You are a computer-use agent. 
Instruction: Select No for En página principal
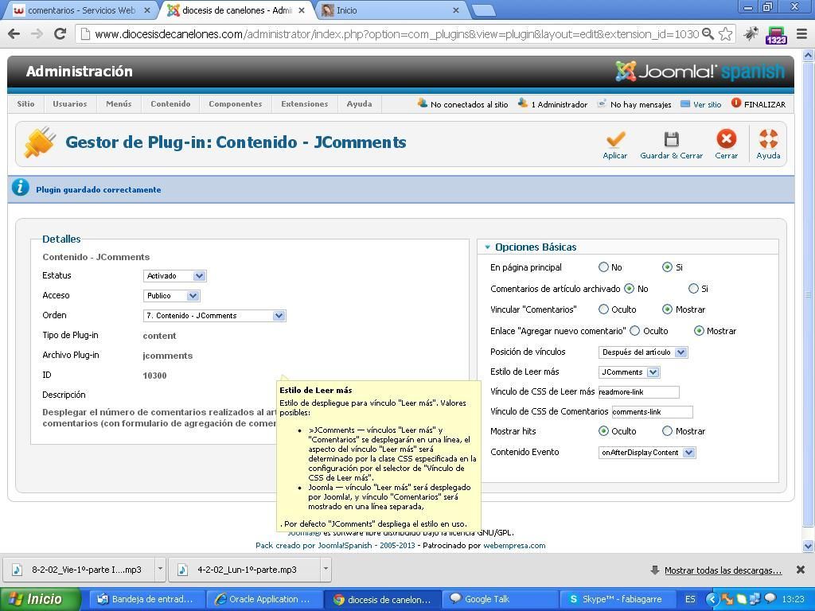click(x=603, y=267)
